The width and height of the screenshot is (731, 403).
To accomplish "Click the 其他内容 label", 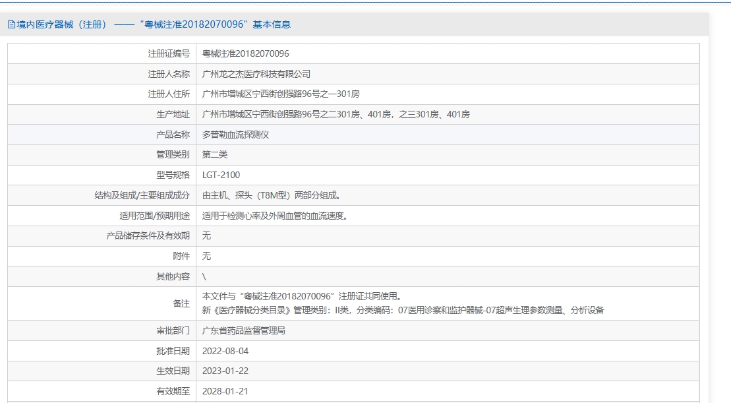I will coord(173,276).
